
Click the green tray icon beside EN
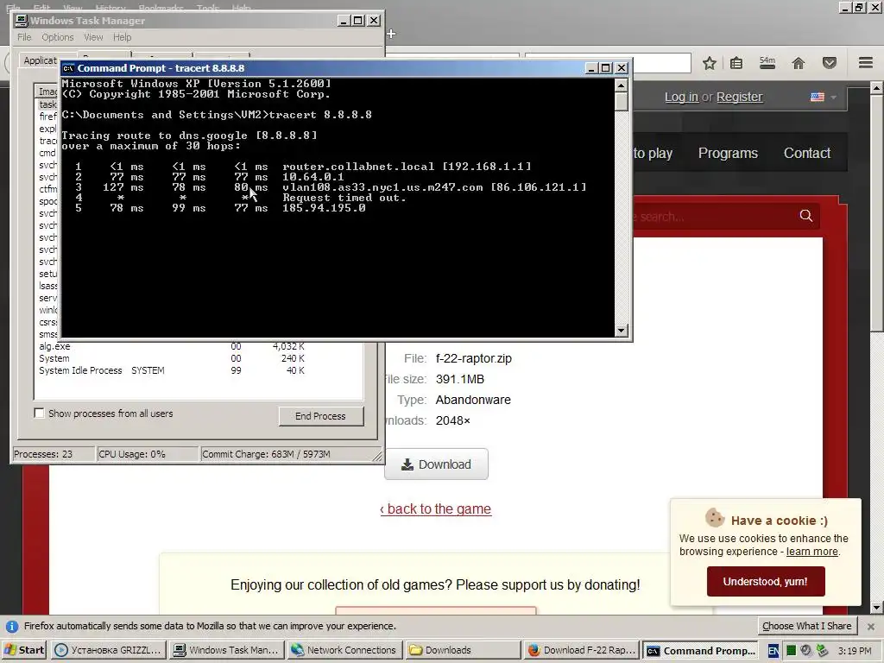coord(791,651)
